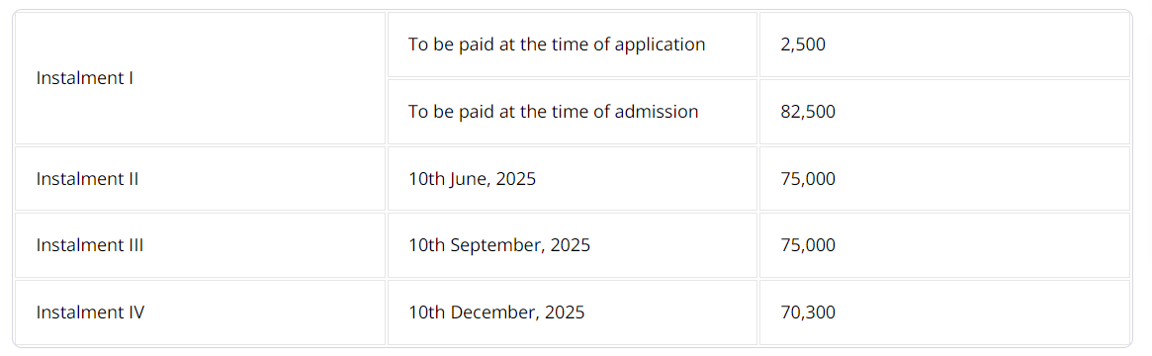The width and height of the screenshot is (1152, 356).
Task: Click the 70,300 amount cell
Action: (x=944, y=311)
